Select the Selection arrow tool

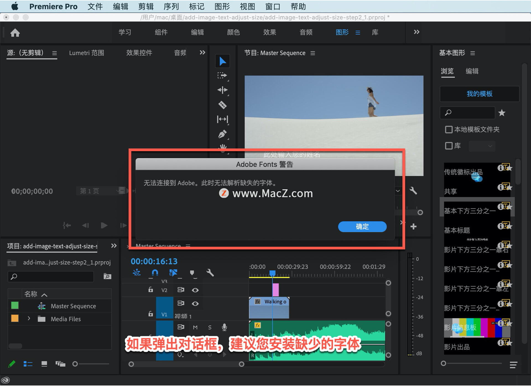[222, 61]
